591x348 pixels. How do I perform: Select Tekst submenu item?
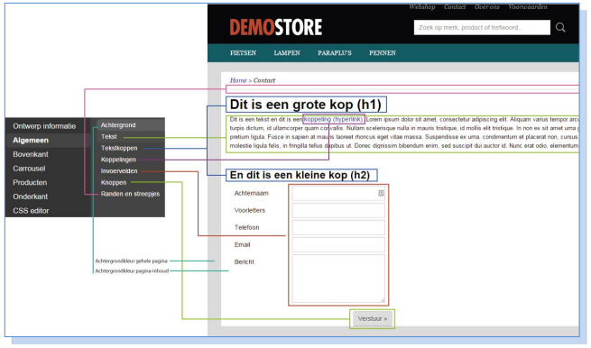108,137
